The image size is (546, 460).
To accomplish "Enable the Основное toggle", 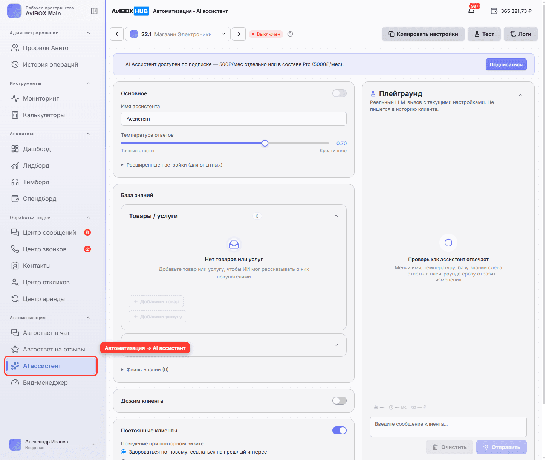I will click(340, 93).
